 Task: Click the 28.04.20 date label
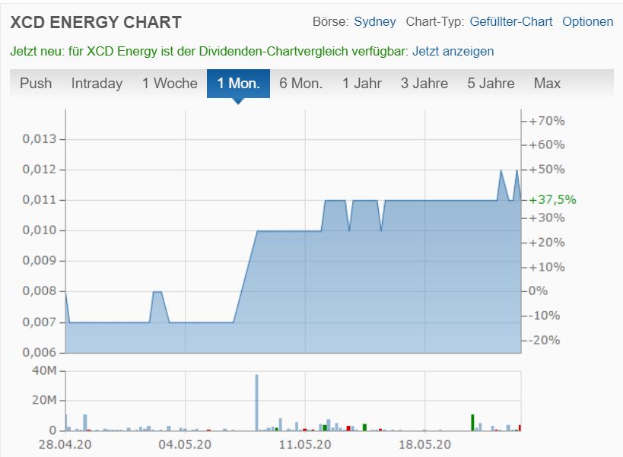tap(65, 444)
